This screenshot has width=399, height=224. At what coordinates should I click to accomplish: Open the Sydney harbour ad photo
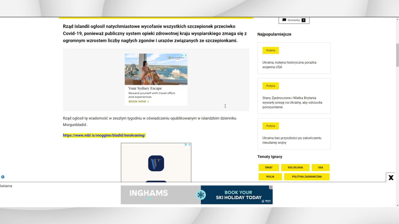point(156,69)
